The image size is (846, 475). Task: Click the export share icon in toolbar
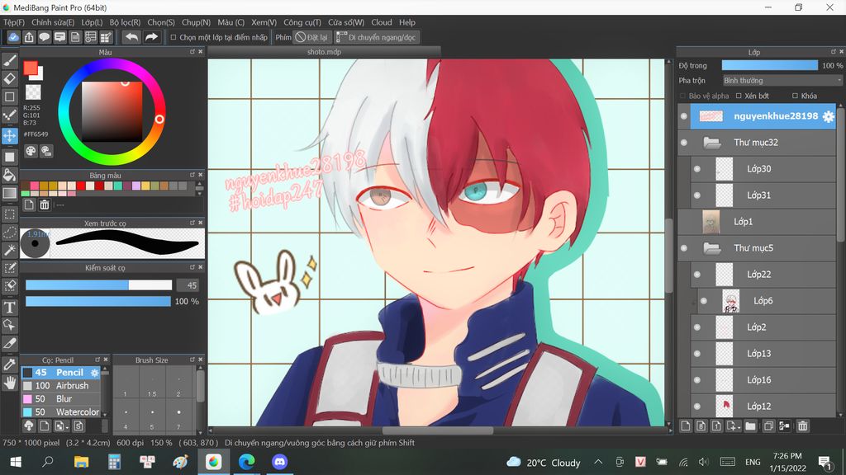click(29, 37)
